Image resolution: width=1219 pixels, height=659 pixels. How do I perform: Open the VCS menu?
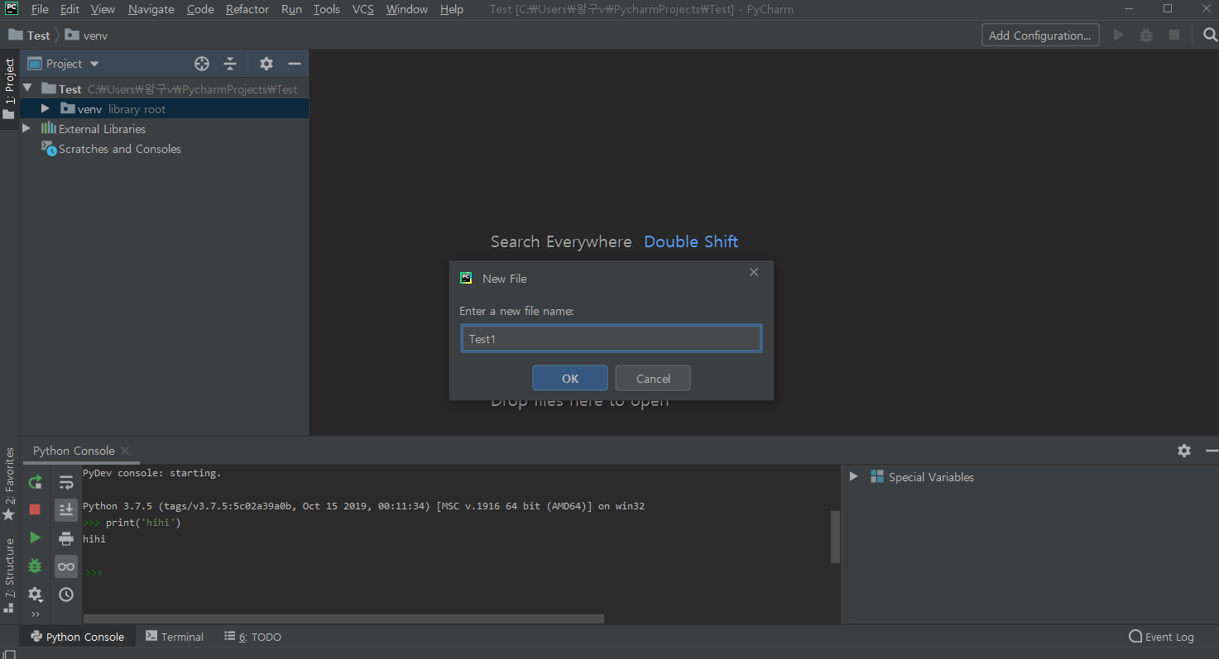[x=363, y=9]
